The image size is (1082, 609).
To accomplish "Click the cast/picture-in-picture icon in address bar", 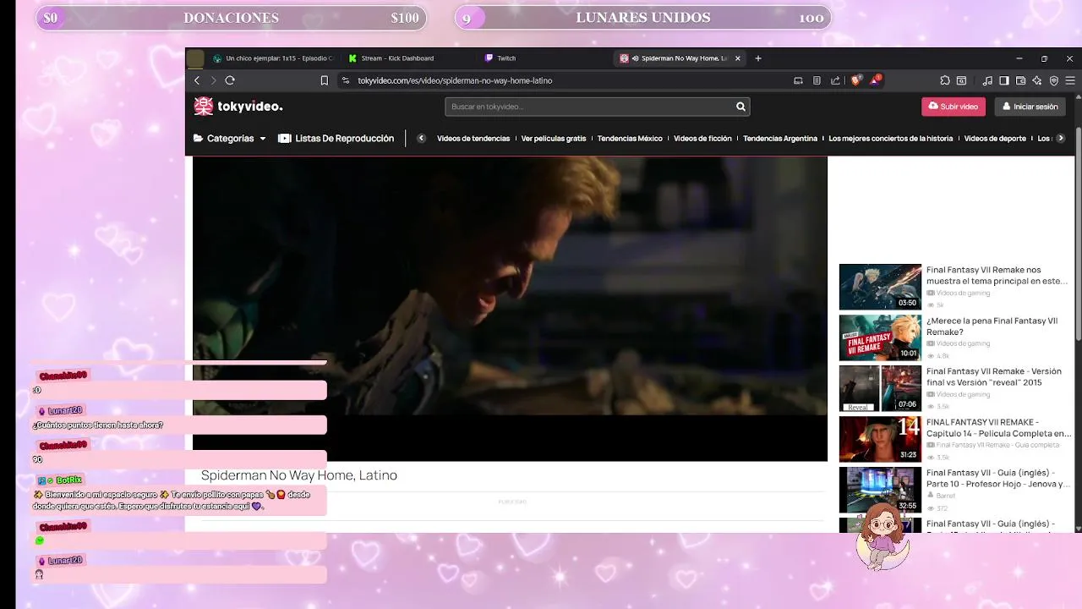I will pos(798,80).
